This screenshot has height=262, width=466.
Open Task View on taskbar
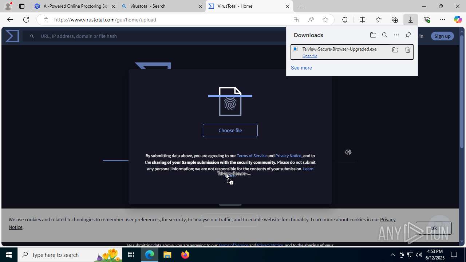tap(131, 255)
